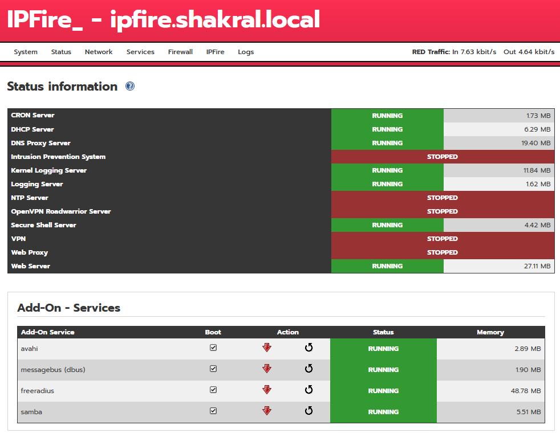Open the IPFire menu

pyautogui.click(x=216, y=52)
